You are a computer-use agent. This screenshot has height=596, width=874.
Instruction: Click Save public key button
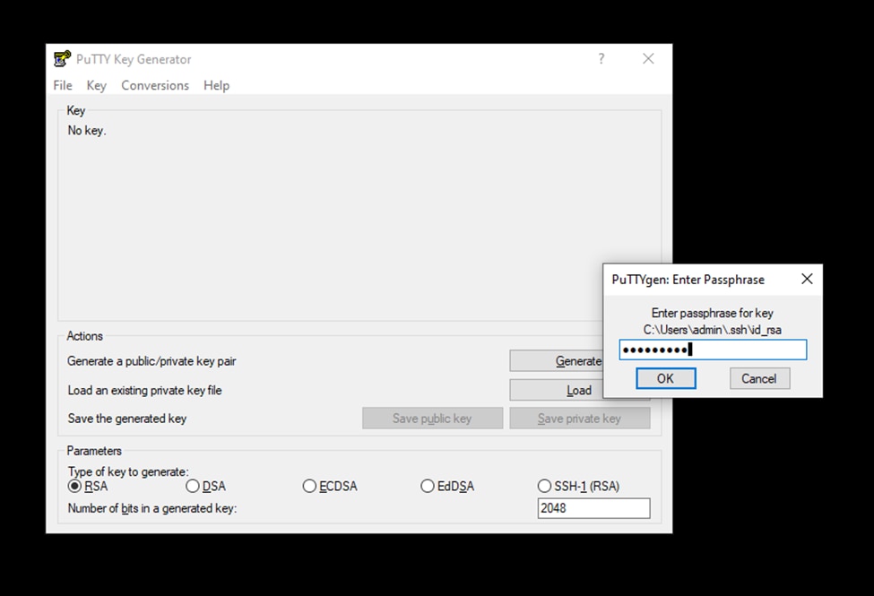point(433,419)
